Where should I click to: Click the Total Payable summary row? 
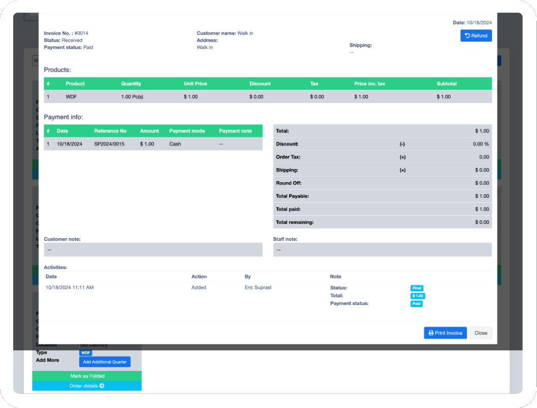(x=382, y=196)
